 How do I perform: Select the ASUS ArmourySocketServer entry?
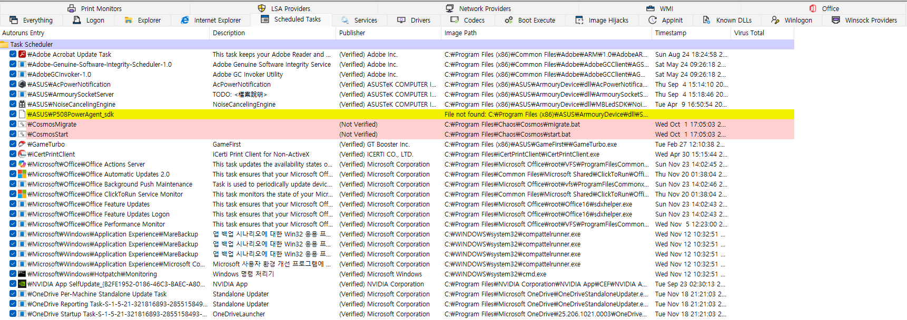click(x=71, y=95)
